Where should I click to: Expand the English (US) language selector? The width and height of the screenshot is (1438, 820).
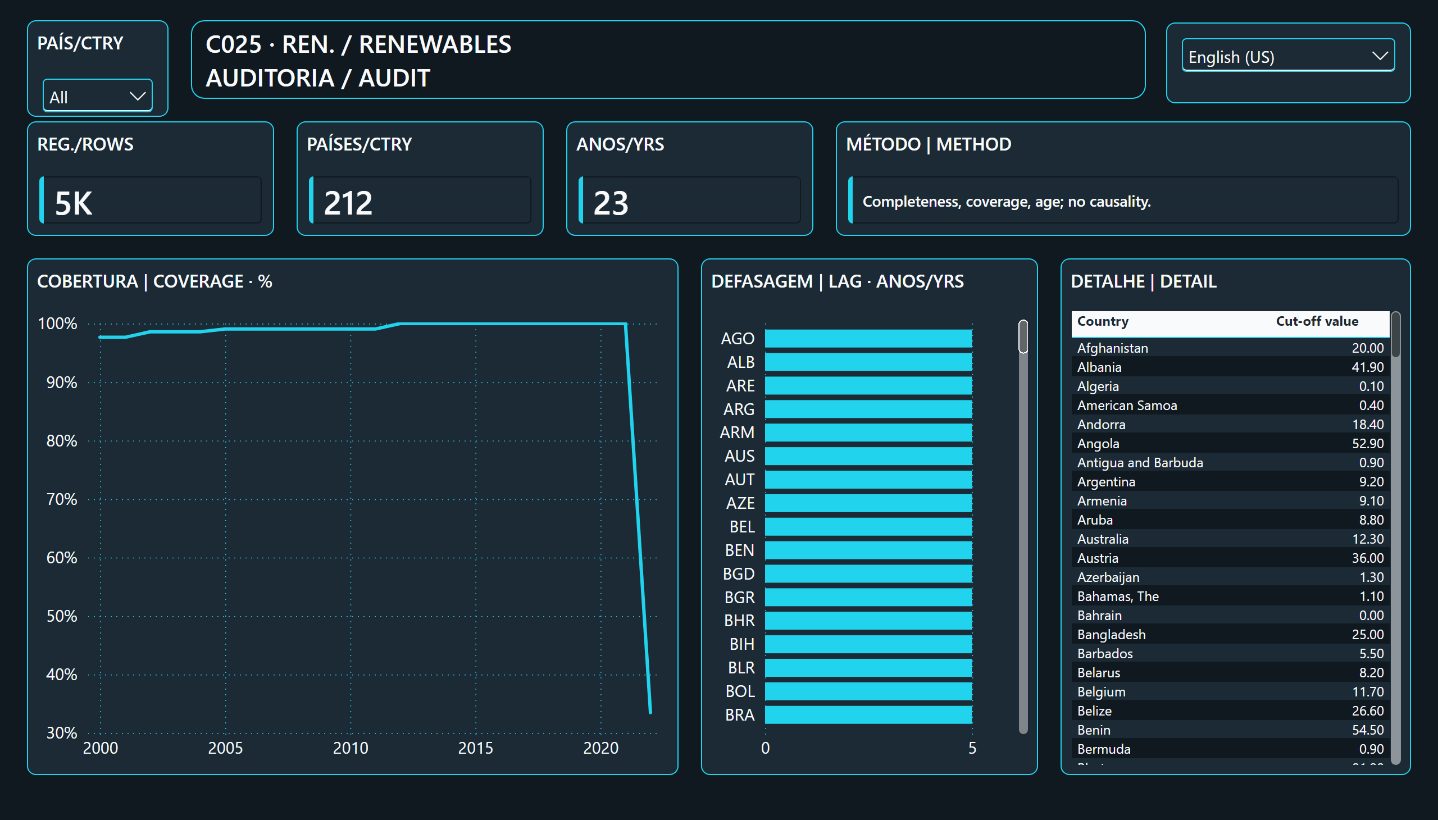click(1287, 56)
